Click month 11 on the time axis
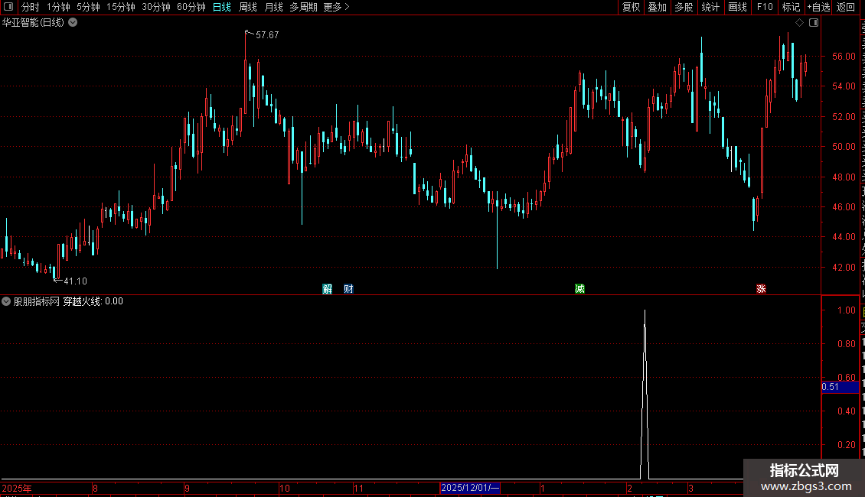Image resolution: width=865 pixels, height=497 pixels. (x=358, y=488)
